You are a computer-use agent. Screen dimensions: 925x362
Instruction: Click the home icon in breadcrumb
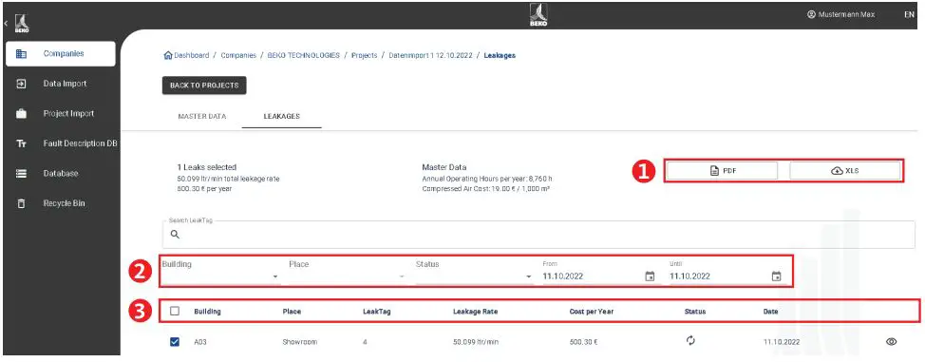coord(167,55)
